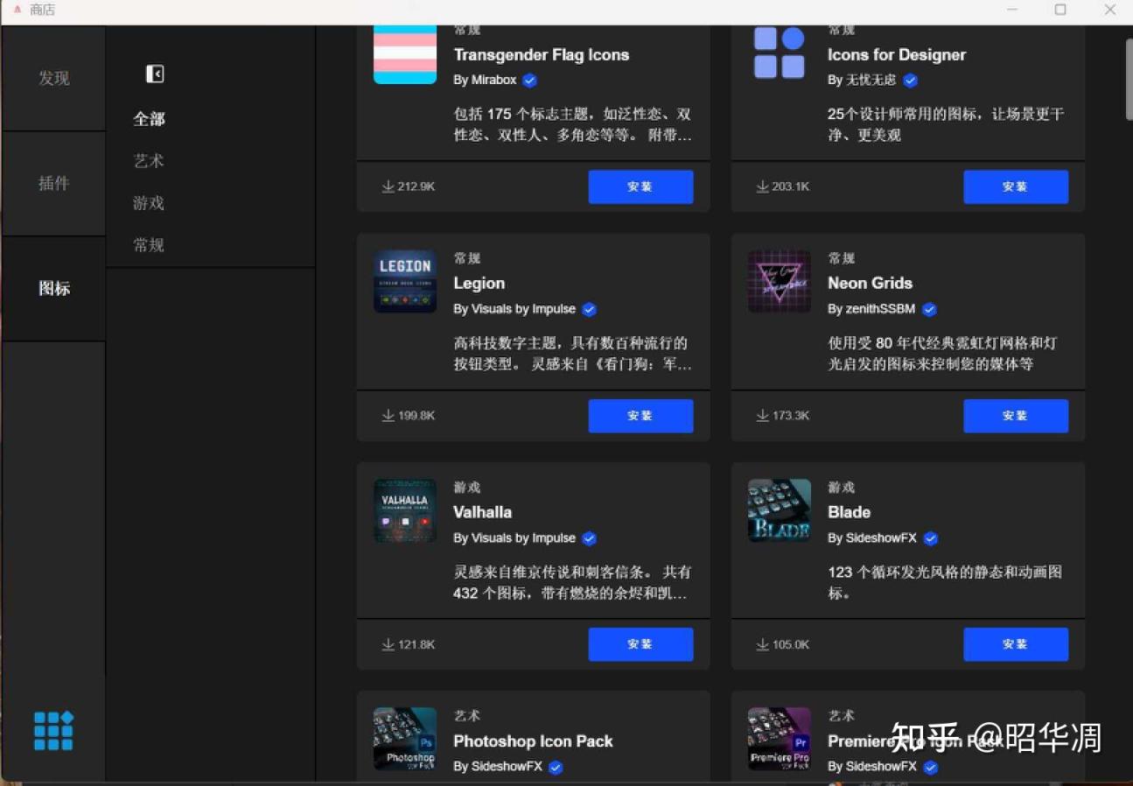The width and height of the screenshot is (1133, 786).
Task: Open the Icons for Designer thumbnail
Action: (780, 53)
